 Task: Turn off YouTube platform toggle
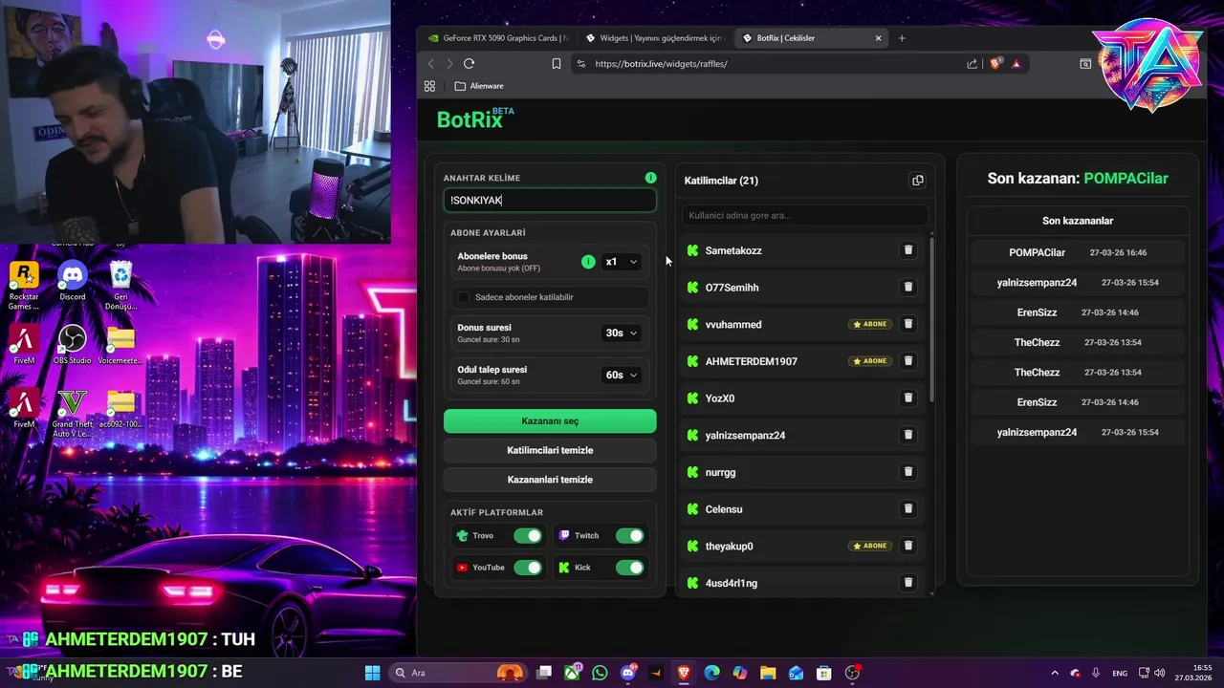[527, 568]
